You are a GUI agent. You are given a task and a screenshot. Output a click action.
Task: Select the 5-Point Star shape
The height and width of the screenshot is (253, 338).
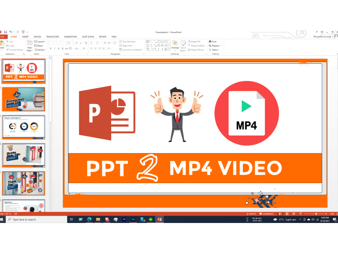[166, 49]
